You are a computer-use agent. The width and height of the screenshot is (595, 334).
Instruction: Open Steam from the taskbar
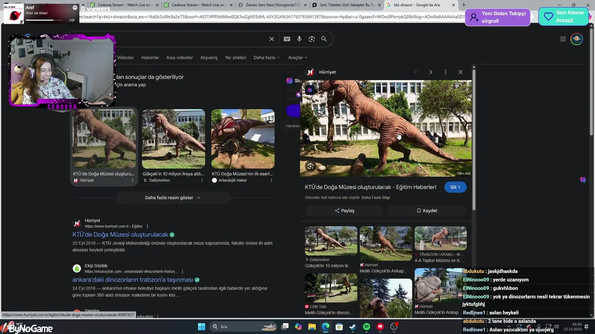(353, 327)
